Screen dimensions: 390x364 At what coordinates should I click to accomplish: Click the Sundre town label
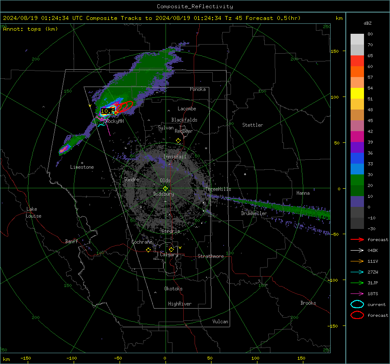coord(131,180)
